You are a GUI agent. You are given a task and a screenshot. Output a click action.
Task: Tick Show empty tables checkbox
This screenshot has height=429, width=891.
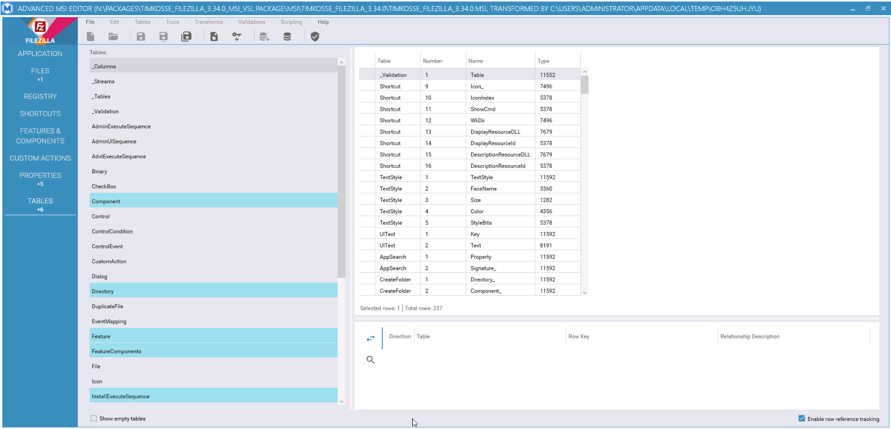click(93, 418)
